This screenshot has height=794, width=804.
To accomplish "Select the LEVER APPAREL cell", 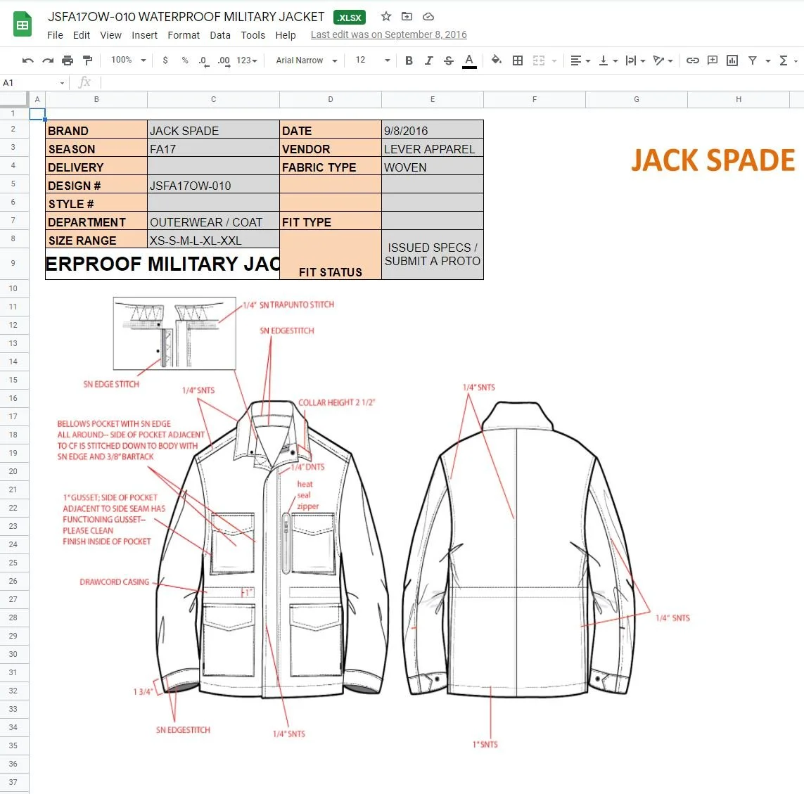I will (433, 148).
